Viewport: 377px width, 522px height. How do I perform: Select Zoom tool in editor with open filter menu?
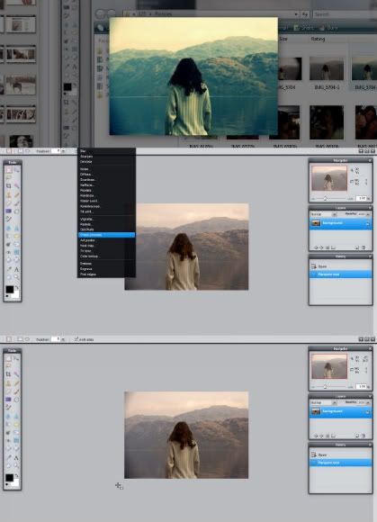pos(16,277)
